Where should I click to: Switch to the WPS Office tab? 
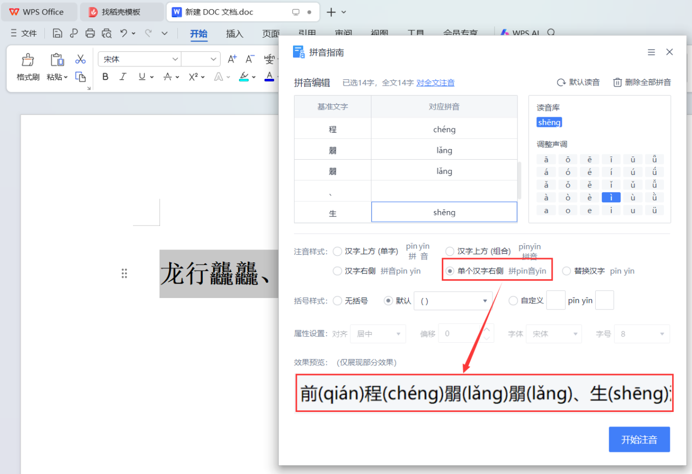38,12
